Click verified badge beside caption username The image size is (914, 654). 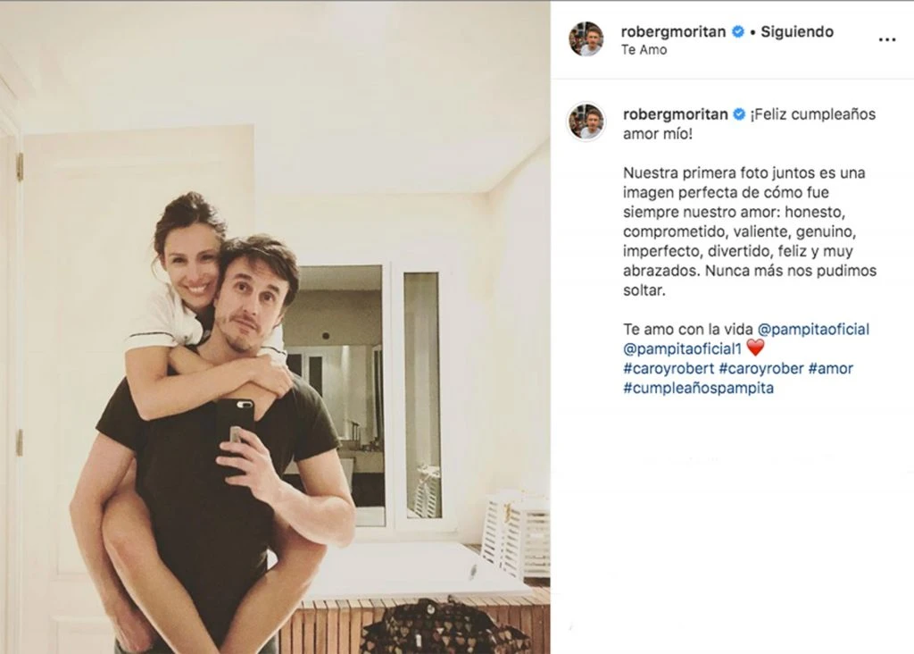coord(739,114)
